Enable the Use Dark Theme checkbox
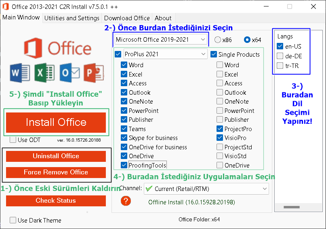Screen dimensions: 326x229 pos(13,220)
